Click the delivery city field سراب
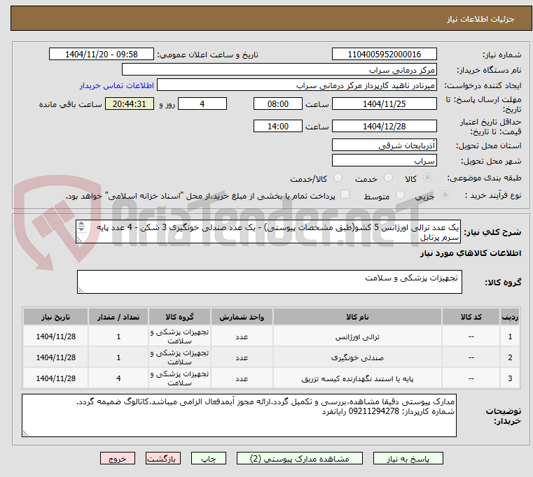The width and height of the screenshot is (533, 477). click(384, 160)
